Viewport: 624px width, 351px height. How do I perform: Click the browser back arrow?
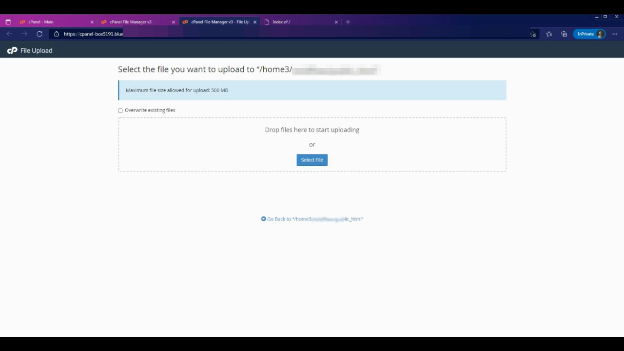[9, 34]
